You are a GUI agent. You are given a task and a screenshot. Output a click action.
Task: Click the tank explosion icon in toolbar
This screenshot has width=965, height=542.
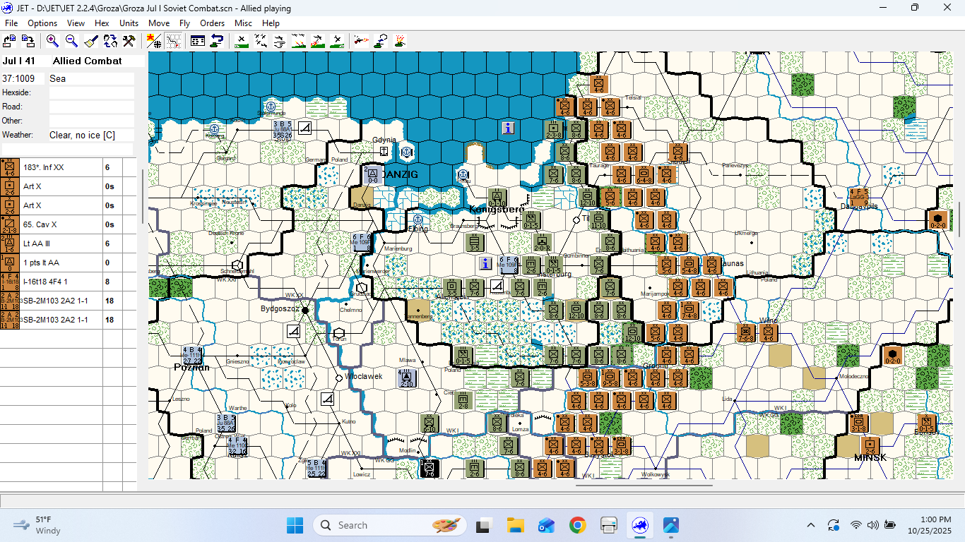(x=400, y=41)
